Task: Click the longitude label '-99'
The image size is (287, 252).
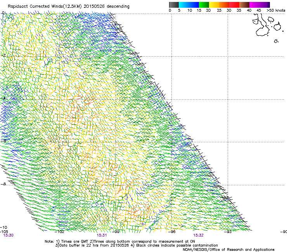Action: [x=116, y=232]
